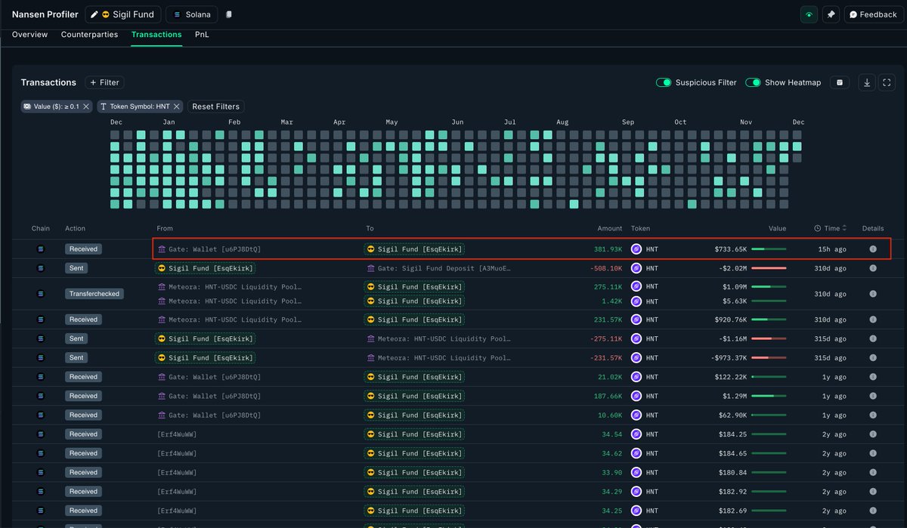Click the value bar for $733.65K
The image size is (907, 528).
point(768,249)
